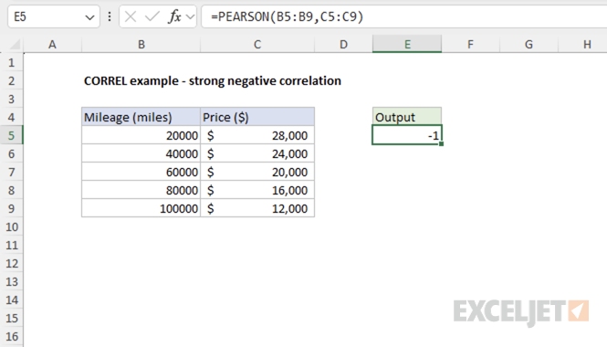
Task: Click the Select All corner triangle
Action: (15, 45)
